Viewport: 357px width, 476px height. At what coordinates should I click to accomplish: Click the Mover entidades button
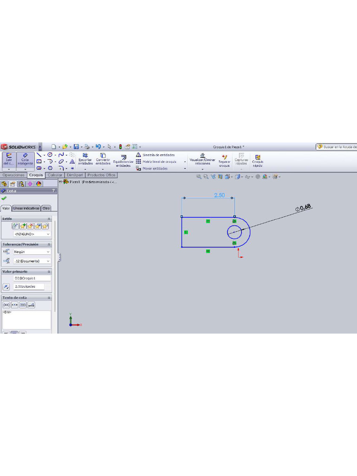tap(155, 168)
